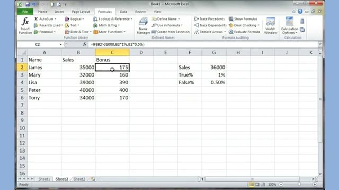Click the Select All corner button
Image resolution: width=339 pixels, height=190 pixels.
[x=22, y=52]
